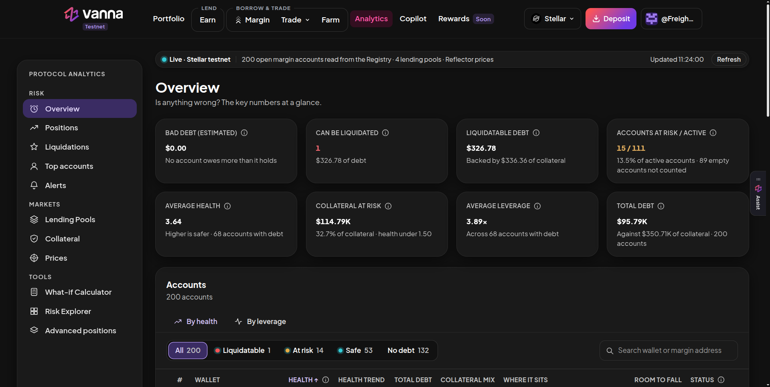Show info for Accounts At Risk / Active
770x387 pixels.
713,133
